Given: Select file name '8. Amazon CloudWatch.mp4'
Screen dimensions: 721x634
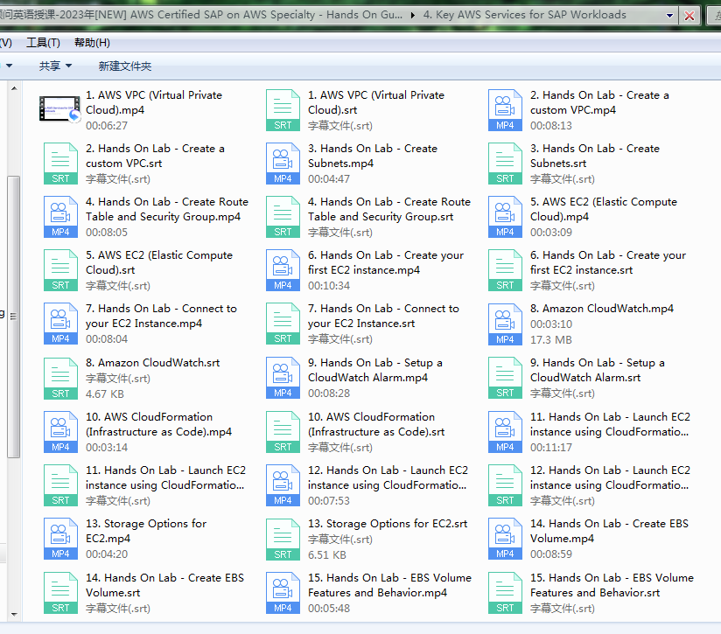Looking at the screenshot, I should pos(601,309).
